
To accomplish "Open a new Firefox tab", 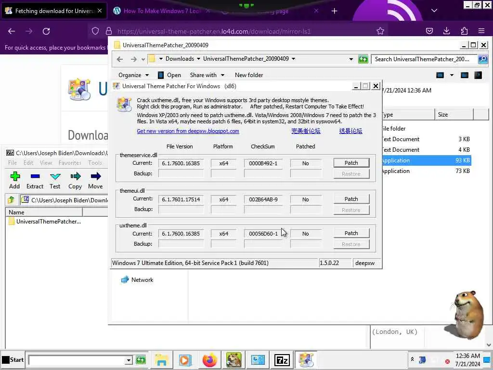I will [x=334, y=11].
